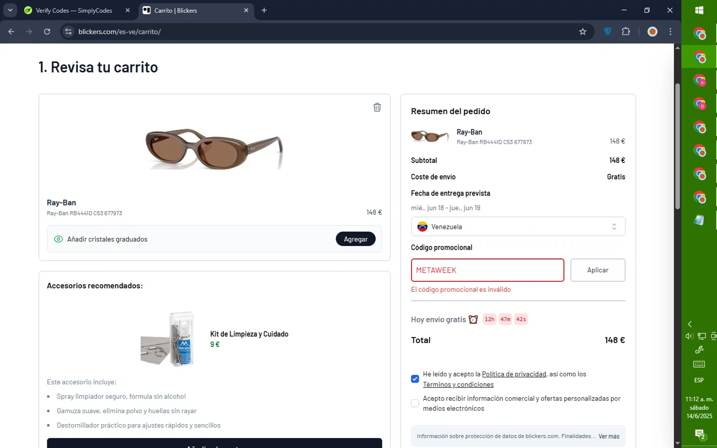Uncheck the privacy policy acceptance checkbox
This screenshot has width=717, height=448.
(x=415, y=379)
